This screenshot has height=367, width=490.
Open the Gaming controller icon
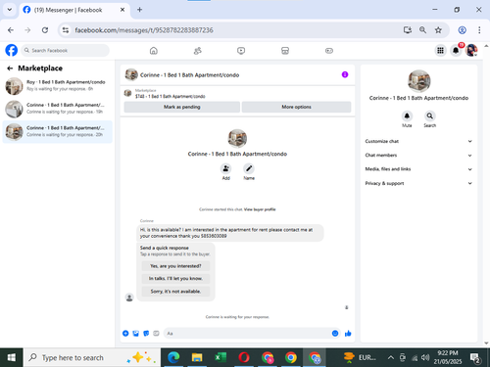[x=329, y=51]
